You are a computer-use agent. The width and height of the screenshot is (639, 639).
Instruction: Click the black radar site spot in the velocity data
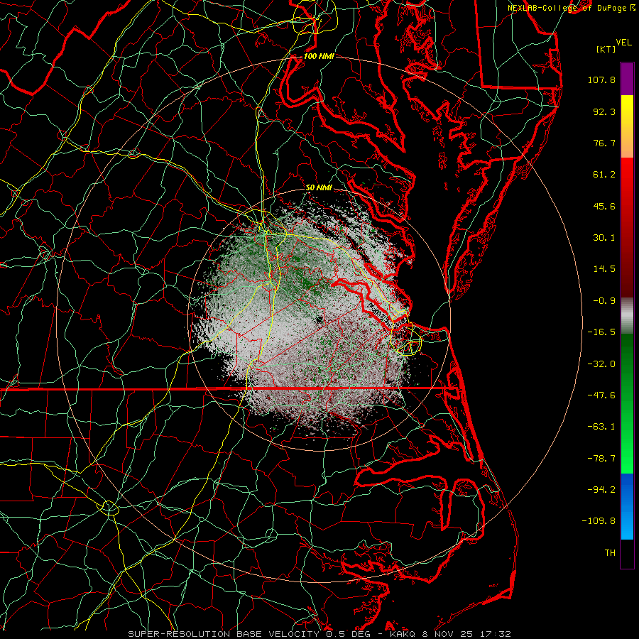(319, 319)
